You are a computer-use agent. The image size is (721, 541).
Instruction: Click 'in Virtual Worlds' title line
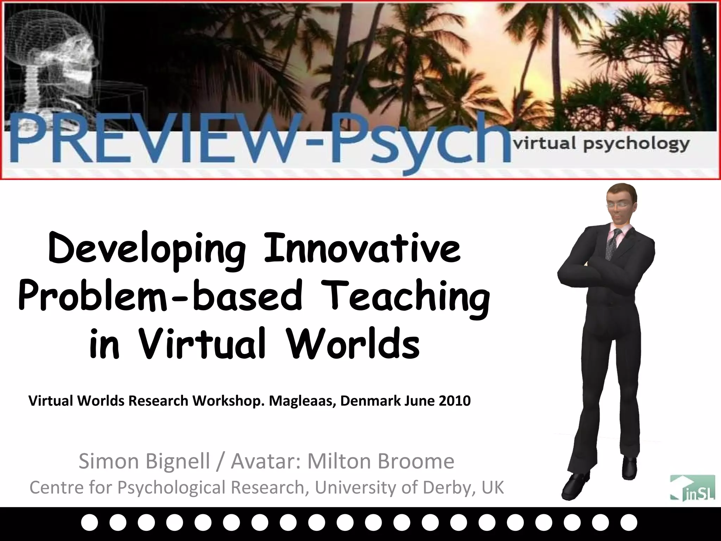click(x=254, y=343)
